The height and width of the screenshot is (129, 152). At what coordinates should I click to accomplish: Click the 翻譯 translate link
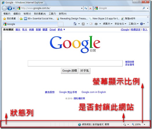[x=45, y=30]
